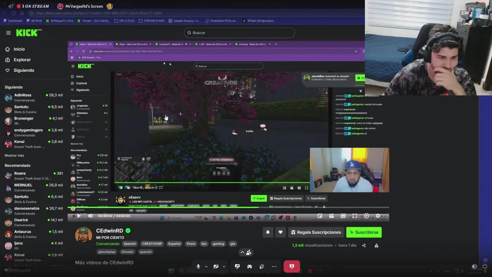Open VOD settings gear icon

(378, 216)
